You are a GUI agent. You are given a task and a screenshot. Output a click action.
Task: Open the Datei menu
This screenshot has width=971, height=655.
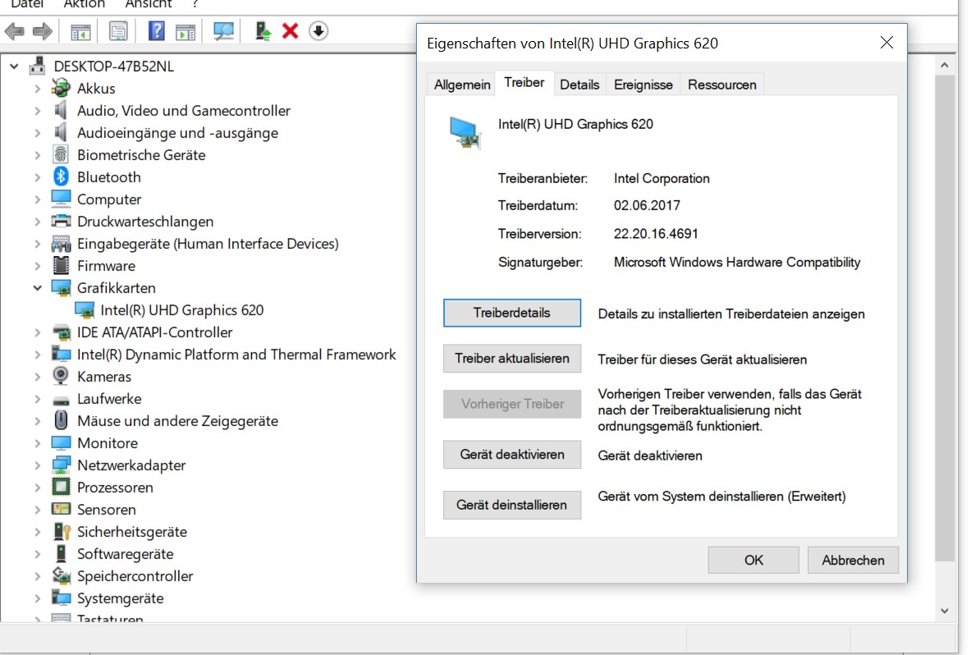(x=27, y=4)
